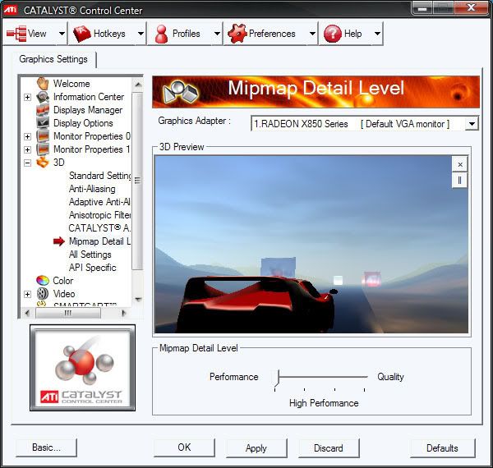Expand the Monitor Properties 0 node
The height and width of the screenshot is (468, 493).
pyautogui.click(x=27, y=136)
